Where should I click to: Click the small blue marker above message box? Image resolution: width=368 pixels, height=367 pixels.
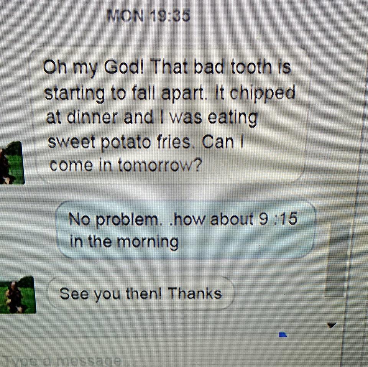coord(283,335)
